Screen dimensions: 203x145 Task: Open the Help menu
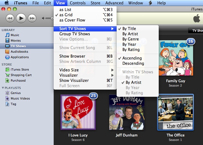click(161, 3)
